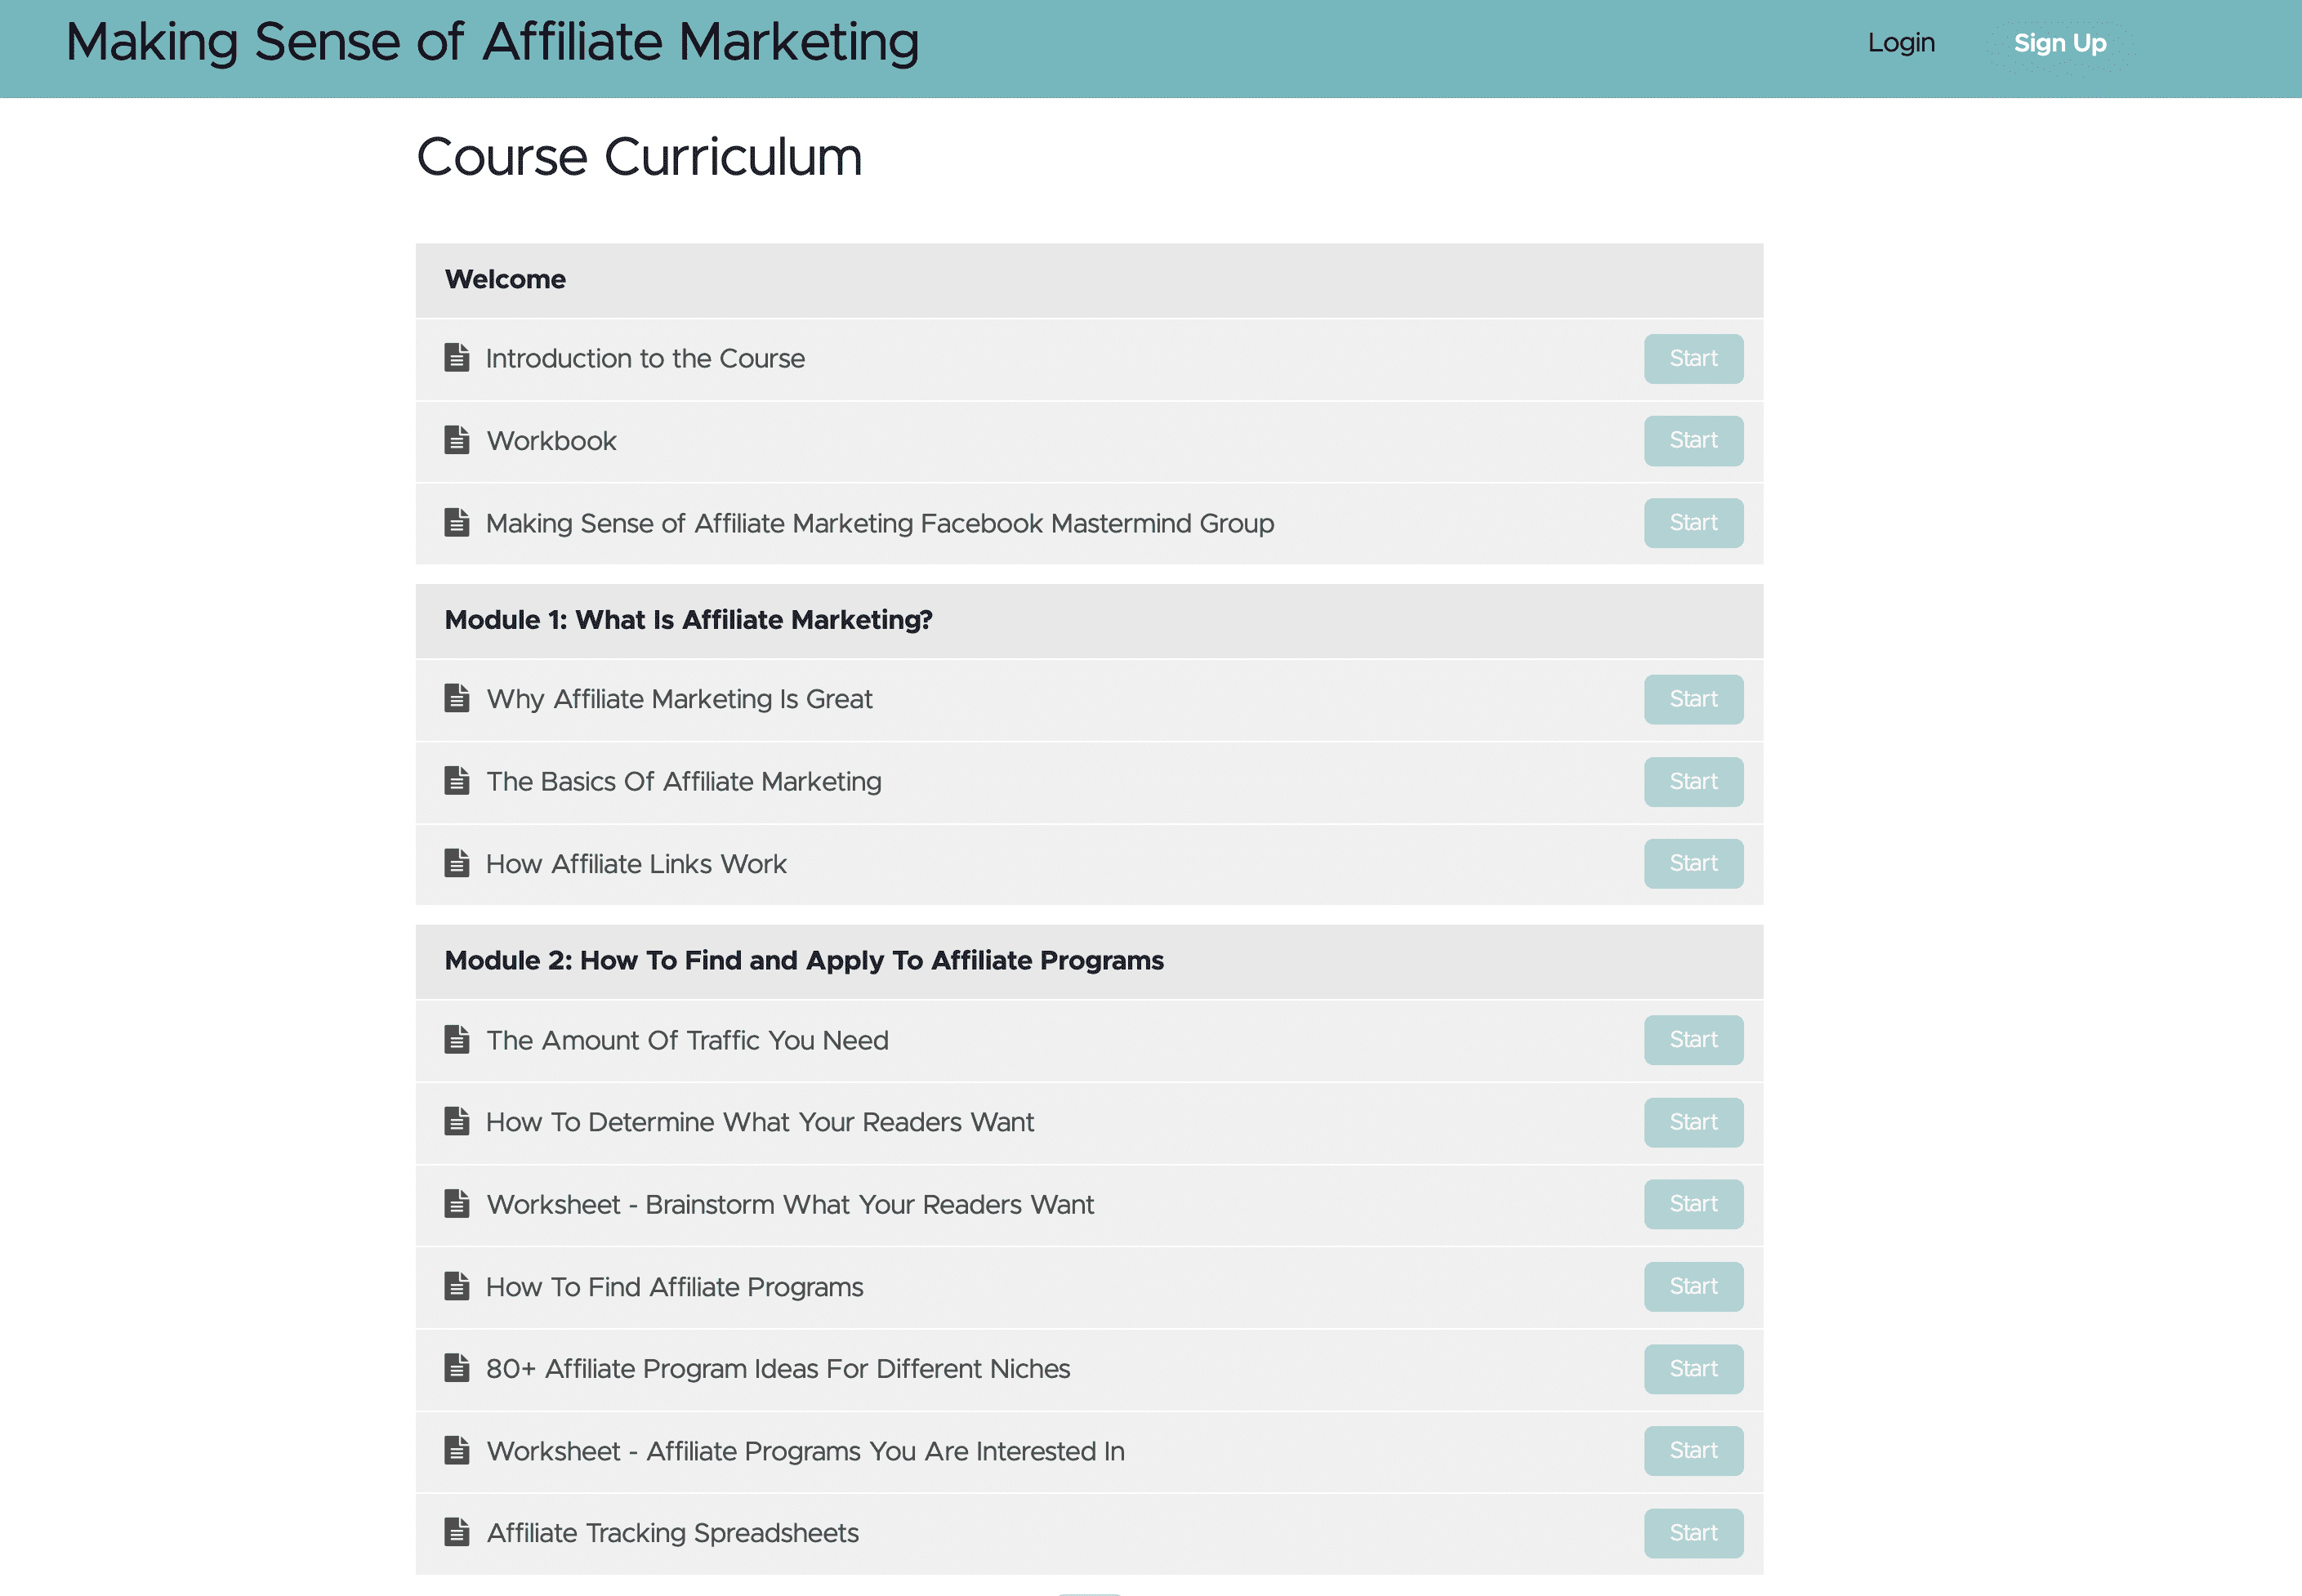Click document icon beside Facebook Mastermind Group lesson

(457, 523)
